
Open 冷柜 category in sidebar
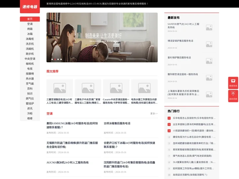point(30,113)
